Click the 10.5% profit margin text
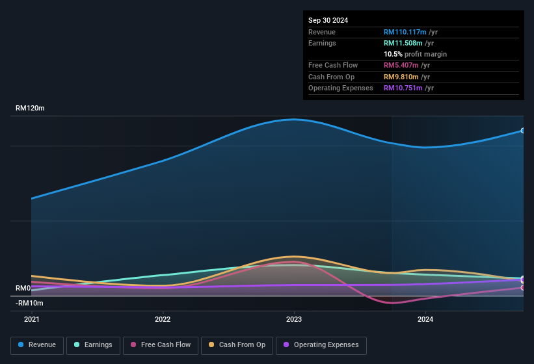534x364 pixels. (415, 54)
